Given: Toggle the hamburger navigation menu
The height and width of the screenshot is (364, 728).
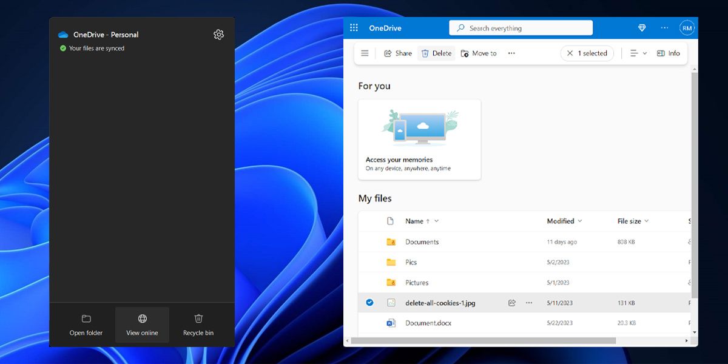Looking at the screenshot, I should click(x=365, y=53).
